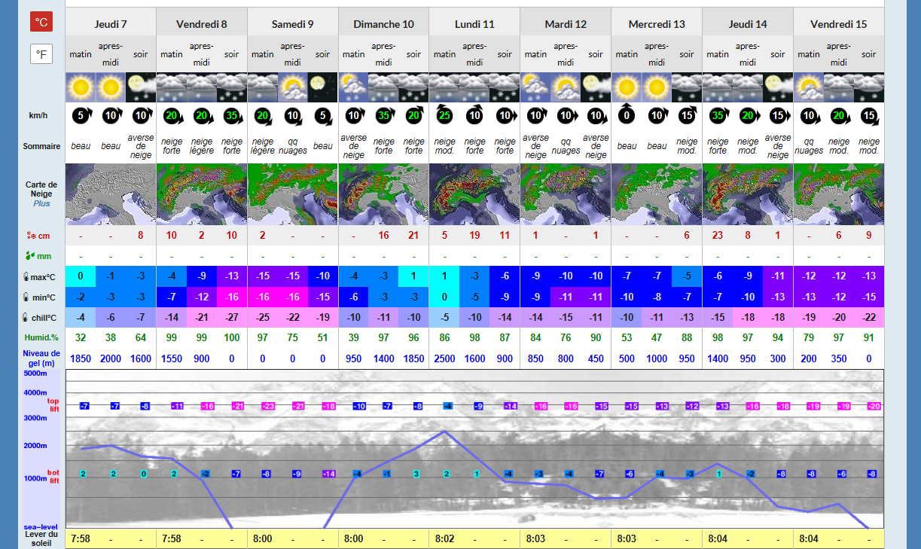Open the snow map thumbnail for Dimanche 10
This screenshot has height=549, width=921.
[383, 194]
